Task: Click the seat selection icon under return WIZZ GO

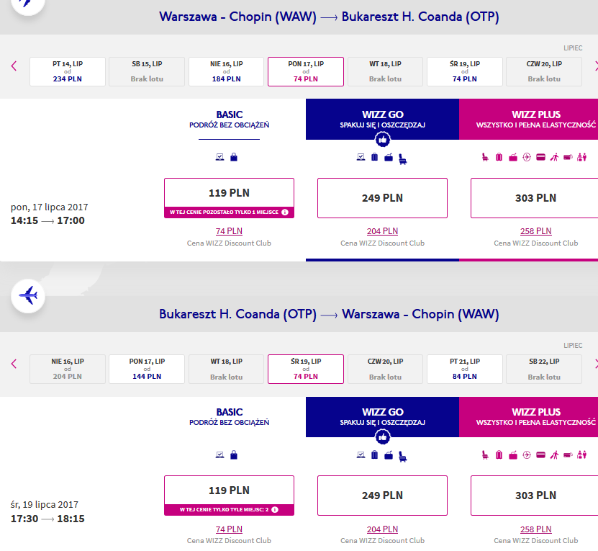Action: pos(403,457)
